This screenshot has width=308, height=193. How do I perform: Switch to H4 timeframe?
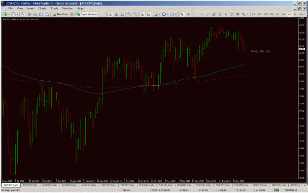[x=283, y=14]
